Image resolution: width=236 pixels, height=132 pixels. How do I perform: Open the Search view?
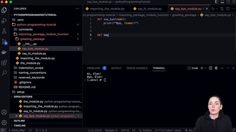click(4, 73)
